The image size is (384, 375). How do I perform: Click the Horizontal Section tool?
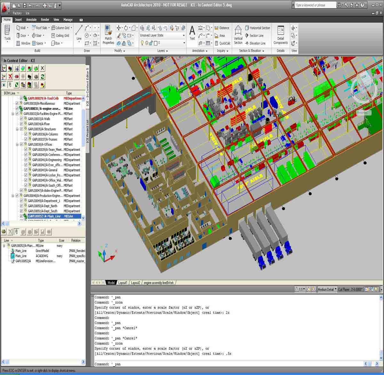[258, 28]
